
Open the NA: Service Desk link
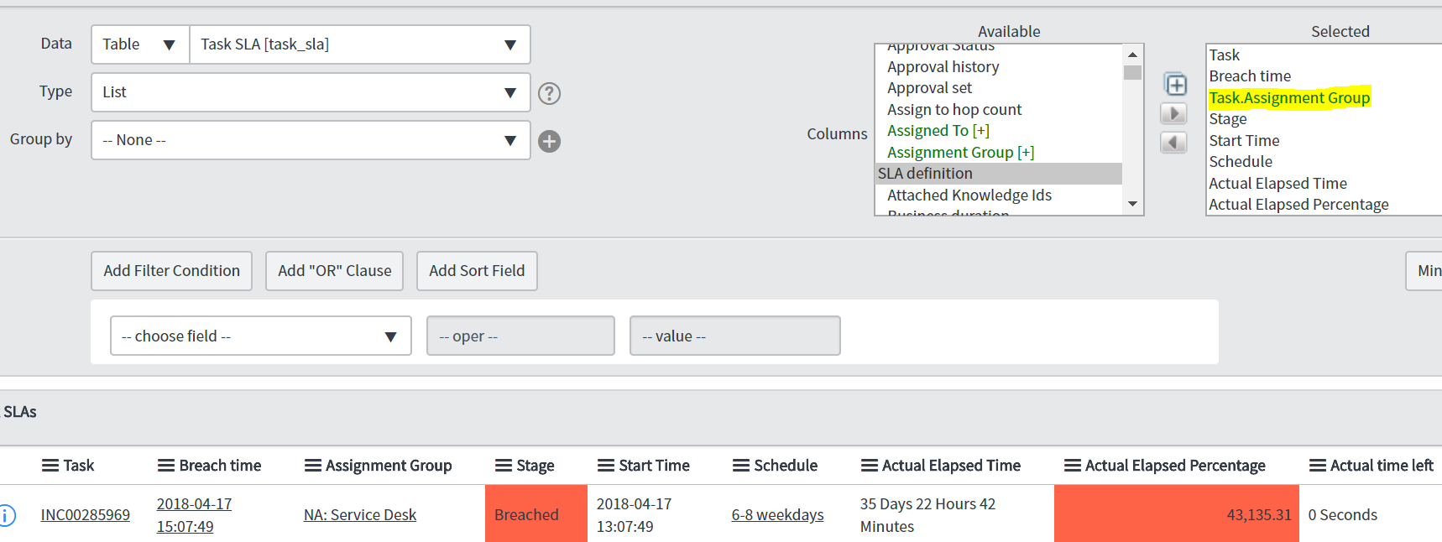pyautogui.click(x=360, y=515)
